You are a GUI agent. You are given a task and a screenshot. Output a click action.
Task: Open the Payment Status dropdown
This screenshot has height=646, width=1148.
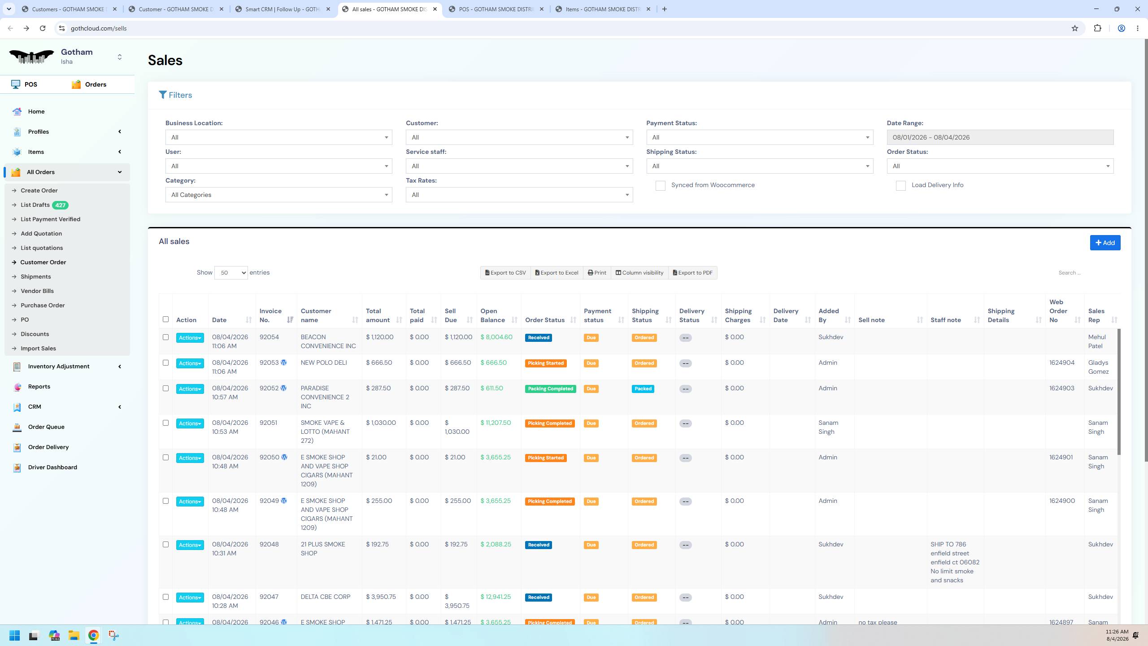click(x=760, y=137)
